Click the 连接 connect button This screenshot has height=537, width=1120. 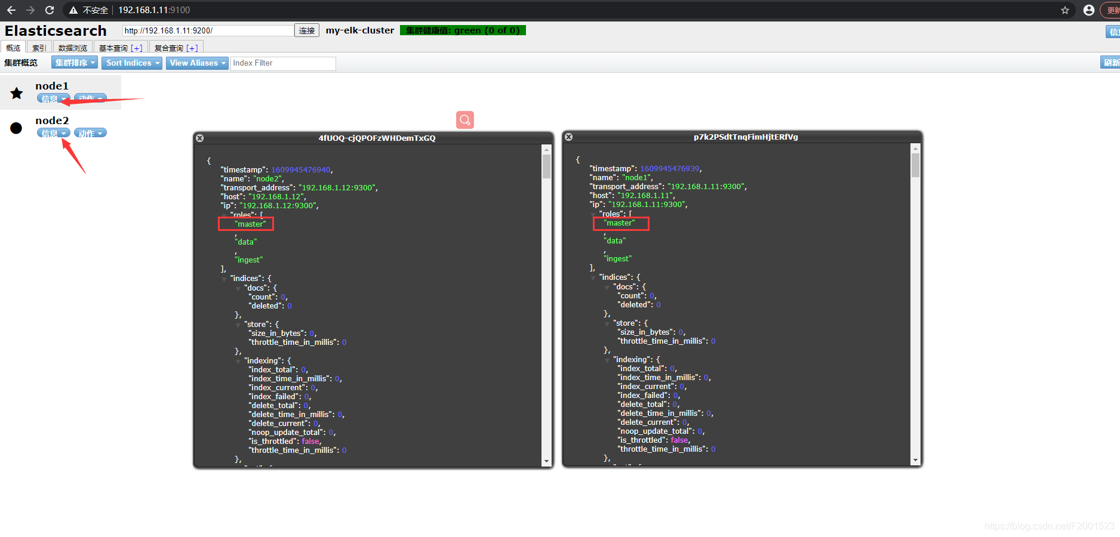pyautogui.click(x=307, y=30)
